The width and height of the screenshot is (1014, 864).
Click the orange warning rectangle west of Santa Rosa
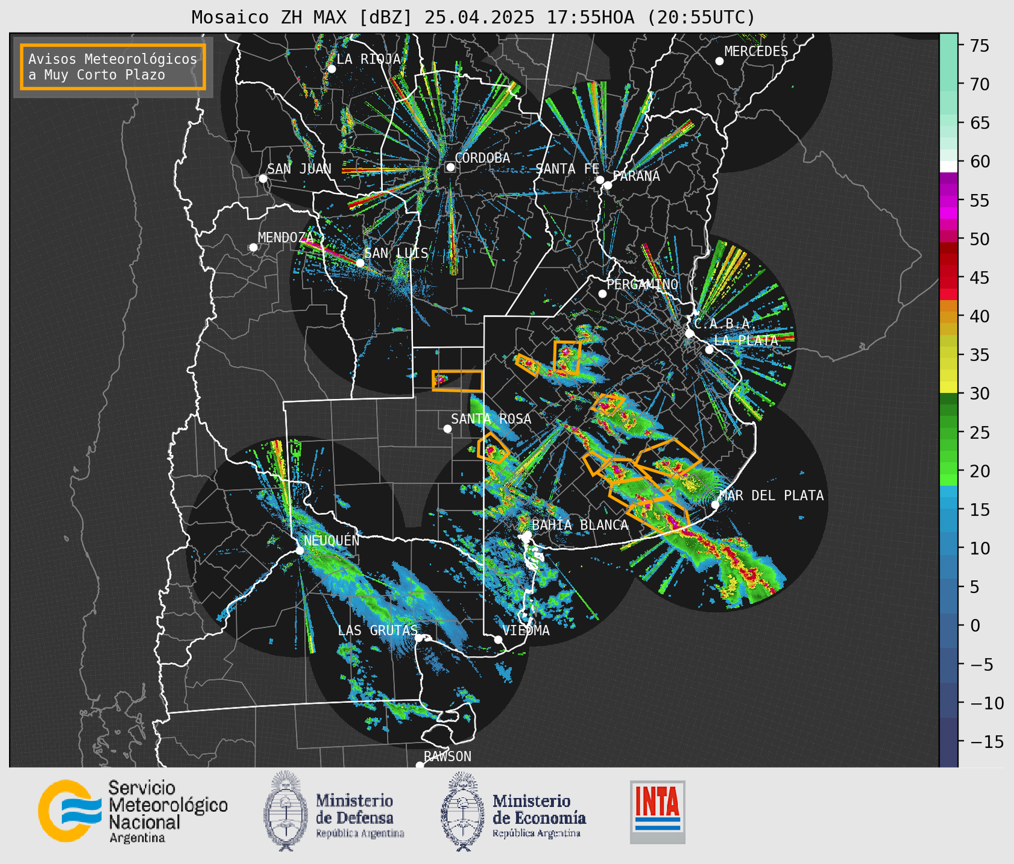pos(457,381)
